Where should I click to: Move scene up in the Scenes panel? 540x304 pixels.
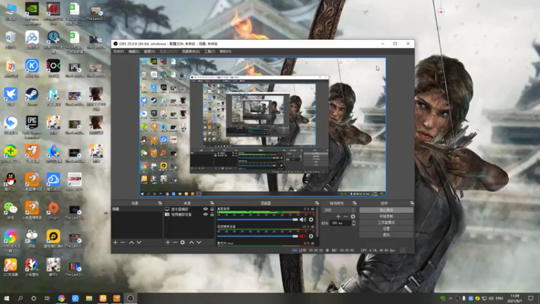click(x=132, y=243)
